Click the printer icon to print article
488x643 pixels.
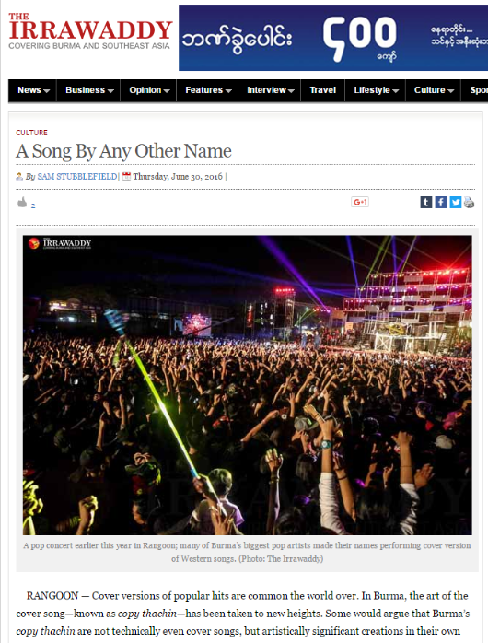(x=470, y=203)
